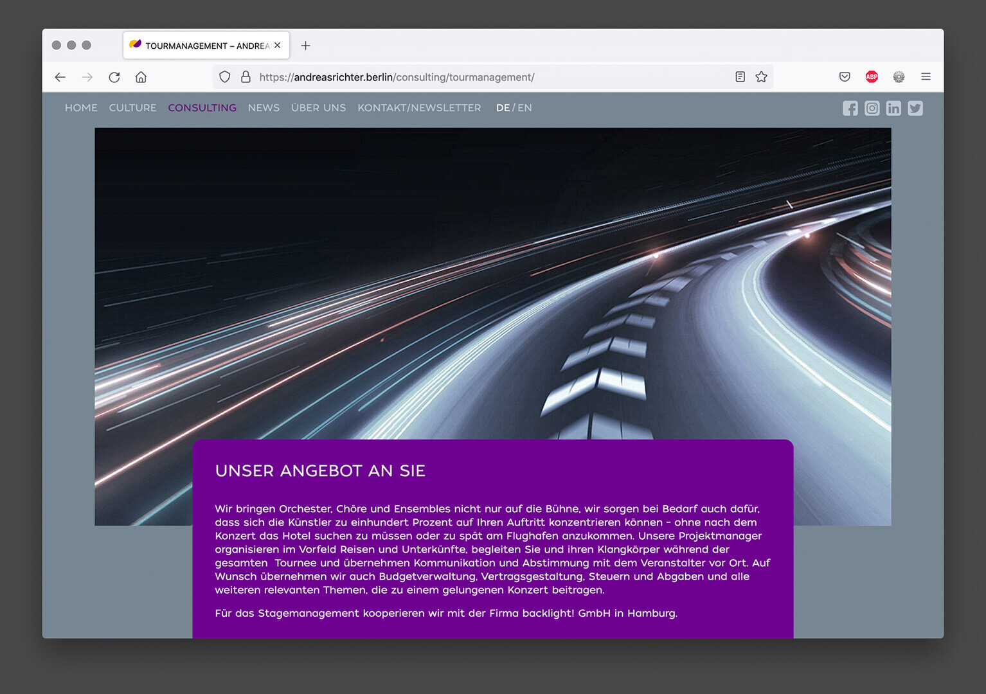Bookmark this page with the star icon
Screen dimensions: 986x694
click(x=761, y=77)
